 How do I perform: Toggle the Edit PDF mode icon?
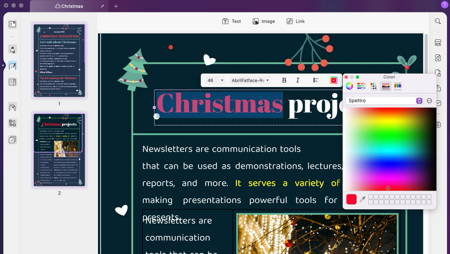coord(12,66)
